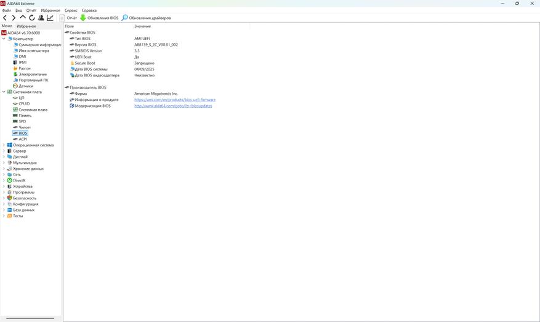540x322 pixels.
Task: Select Суммарная информация in tree
Action: (x=37, y=45)
